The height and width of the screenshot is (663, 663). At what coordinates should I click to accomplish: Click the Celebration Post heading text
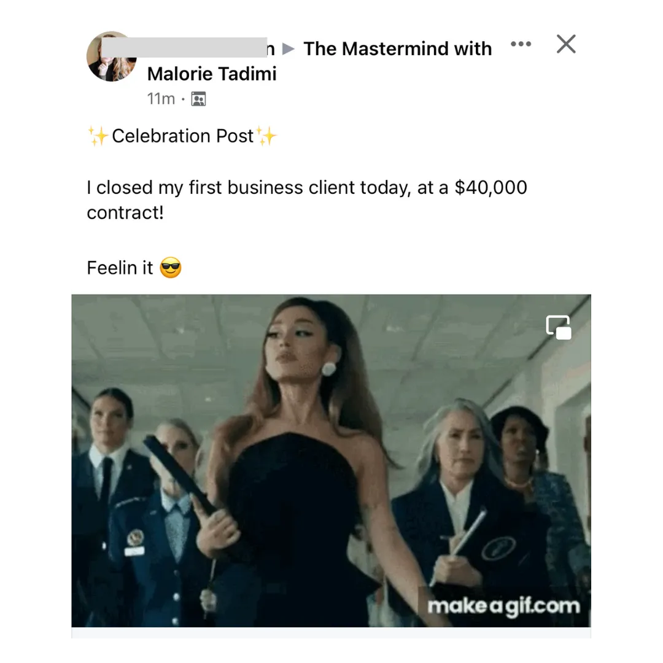183,136
